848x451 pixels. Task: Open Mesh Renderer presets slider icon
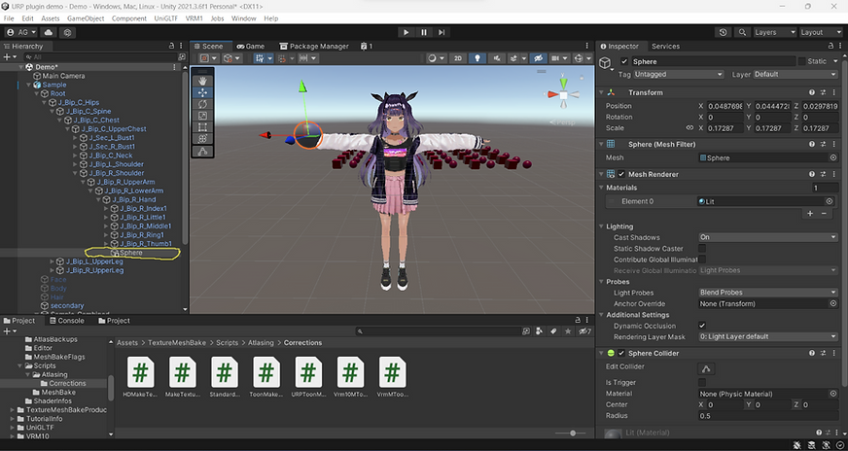pyautogui.click(x=823, y=174)
